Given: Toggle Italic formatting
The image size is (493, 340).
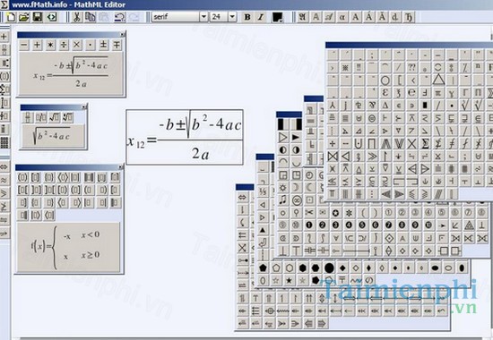Looking at the screenshot, I should click(x=261, y=17).
